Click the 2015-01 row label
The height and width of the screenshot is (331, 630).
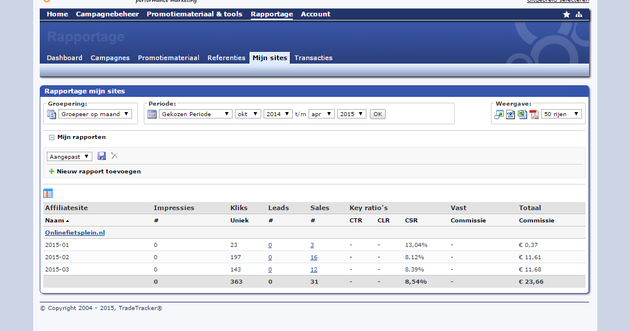[x=57, y=245]
